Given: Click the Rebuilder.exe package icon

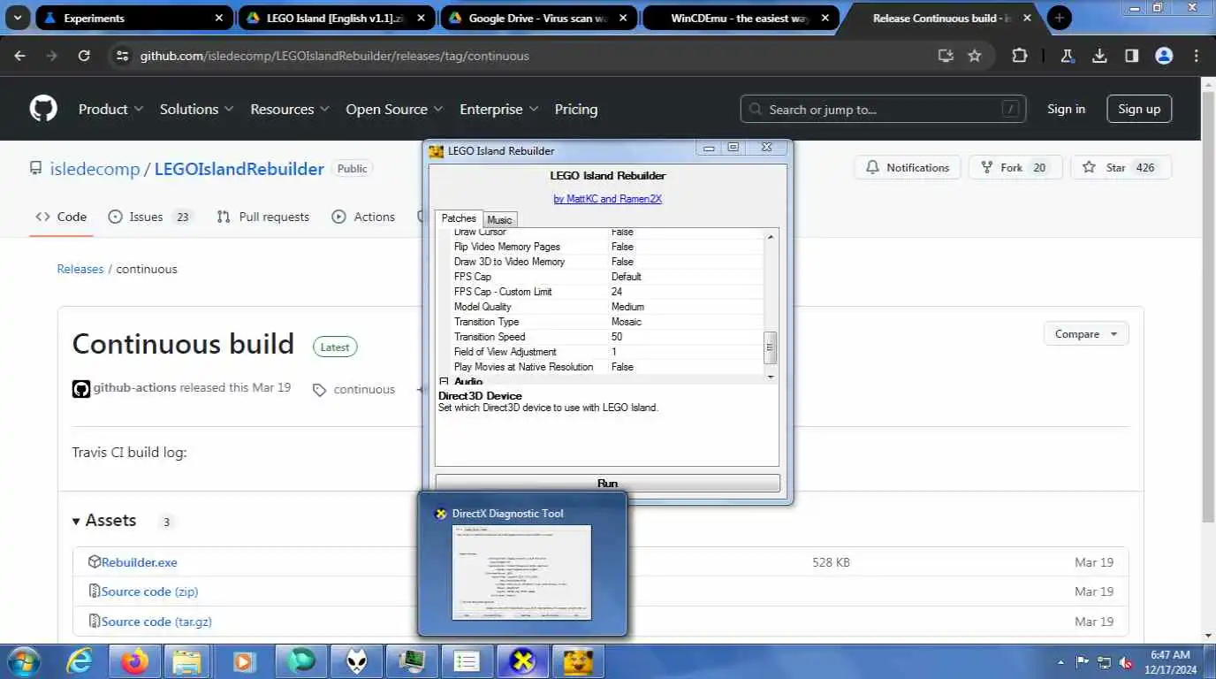Looking at the screenshot, I should coord(95,561).
